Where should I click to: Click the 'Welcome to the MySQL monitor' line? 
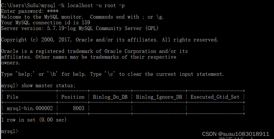pyautogui.click(x=82, y=17)
